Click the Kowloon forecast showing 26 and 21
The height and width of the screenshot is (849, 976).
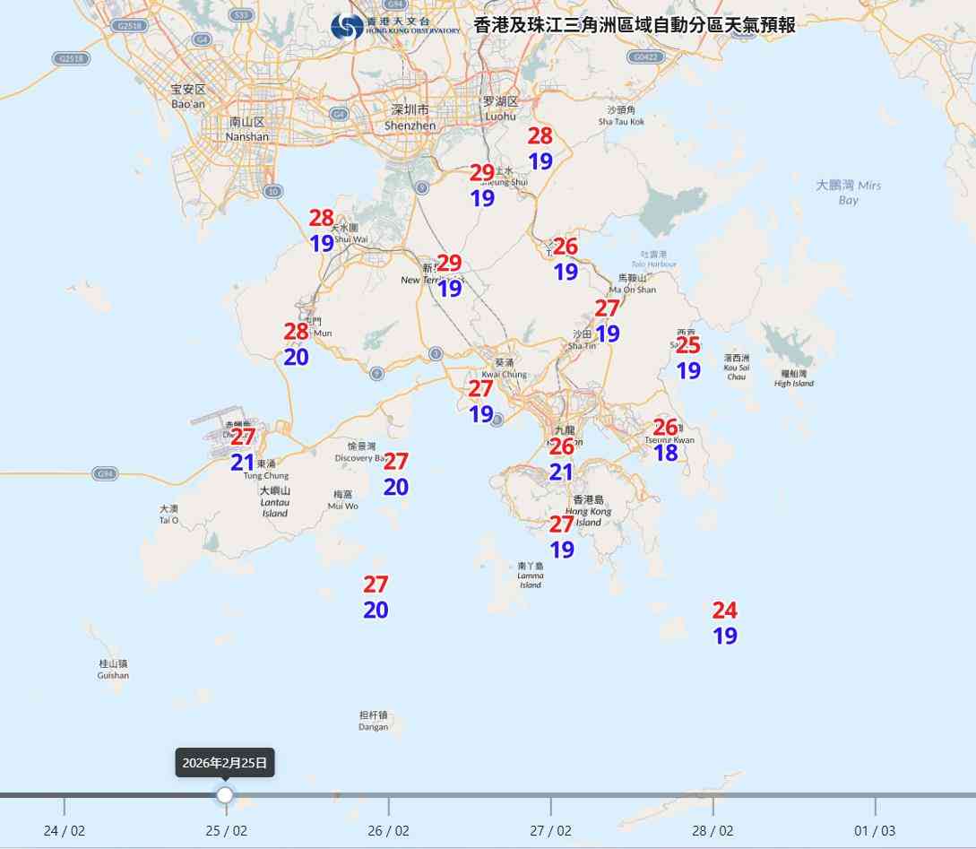(x=562, y=457)
